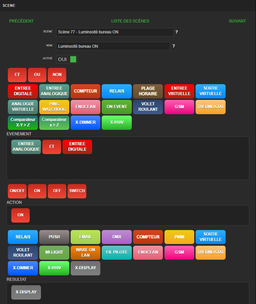Screen dimensions: 256x304
Task: Click the NOM field with Luminosité bureau ON
Action: [113, 46]
